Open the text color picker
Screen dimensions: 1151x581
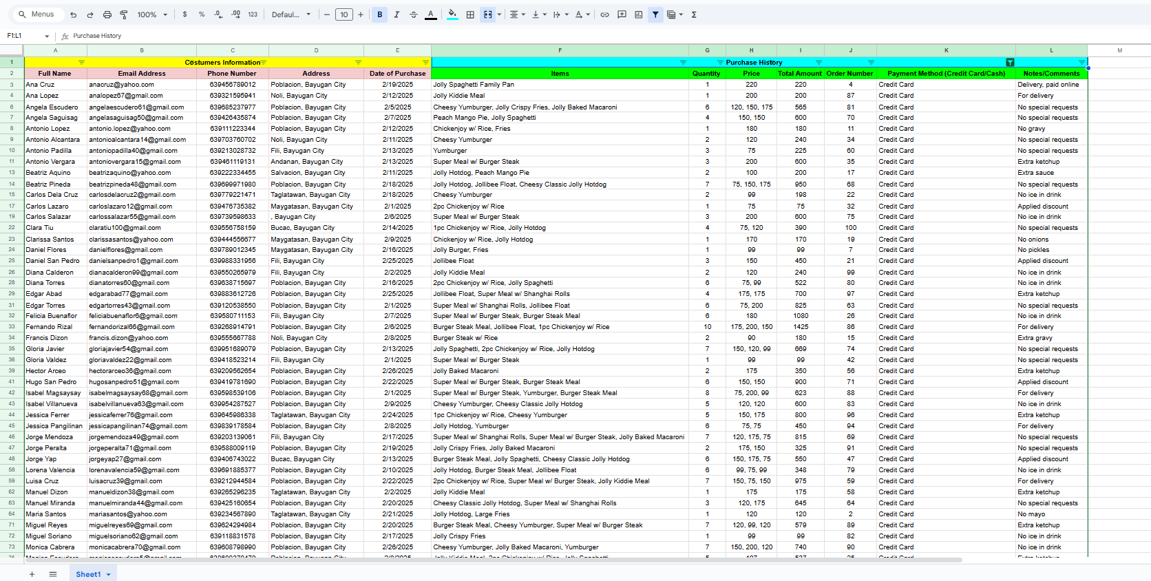[431, 14]
